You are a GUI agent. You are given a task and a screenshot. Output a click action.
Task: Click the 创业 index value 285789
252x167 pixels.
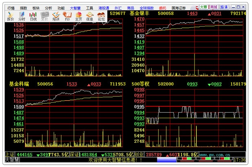pos(154,155)
